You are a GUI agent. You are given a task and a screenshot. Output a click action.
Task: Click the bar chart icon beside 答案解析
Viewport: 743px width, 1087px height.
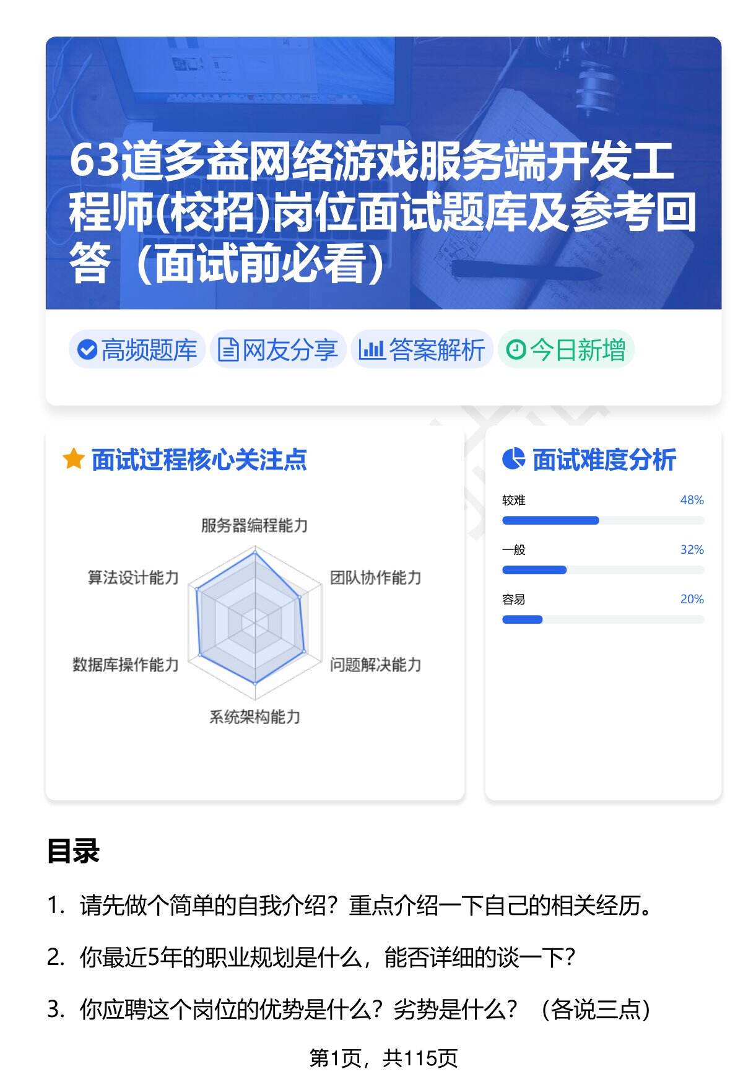point(371,350)
